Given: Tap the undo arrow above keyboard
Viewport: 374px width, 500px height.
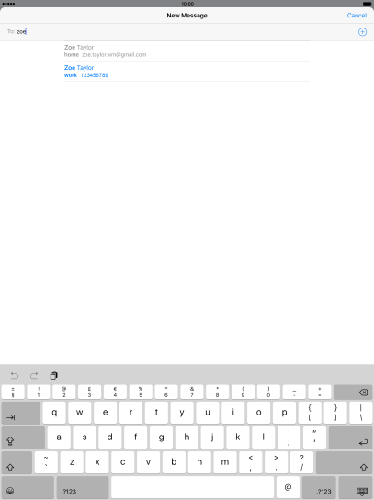Looking at the screenshot, I should pos(15,376).
